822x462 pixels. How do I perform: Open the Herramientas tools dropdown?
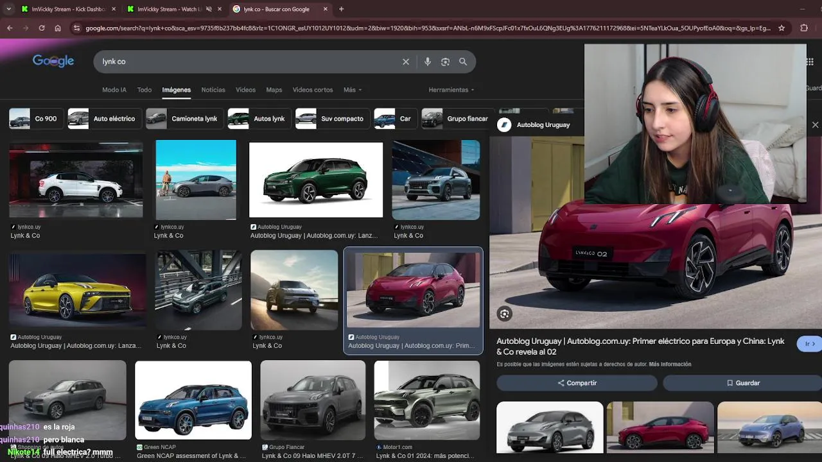(x=451, y=90)
